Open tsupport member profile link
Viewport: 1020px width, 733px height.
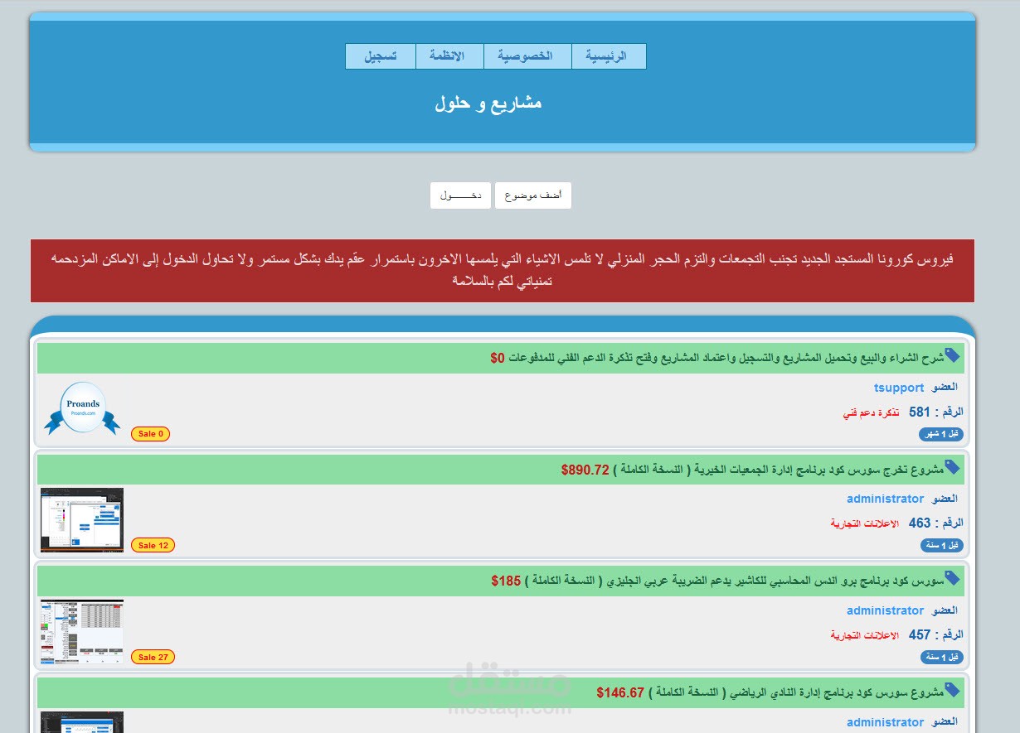pyautogui.click(x=899, y=388)
